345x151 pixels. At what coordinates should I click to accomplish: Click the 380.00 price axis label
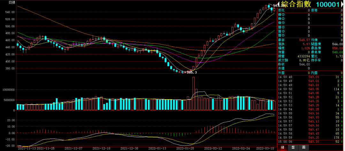(x=10, y=68)
